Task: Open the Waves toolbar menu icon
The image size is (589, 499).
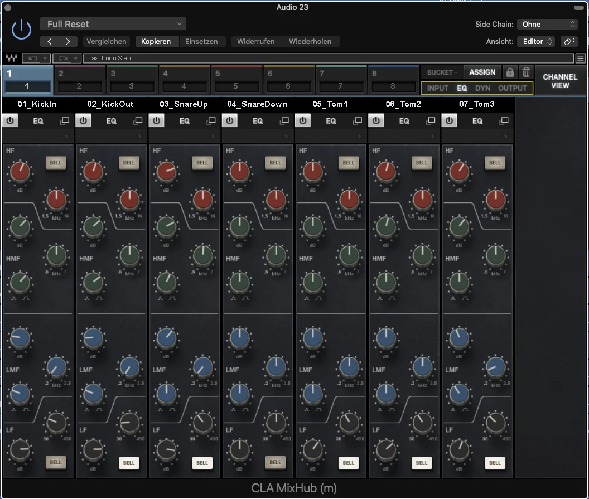Action: point(581,58)
